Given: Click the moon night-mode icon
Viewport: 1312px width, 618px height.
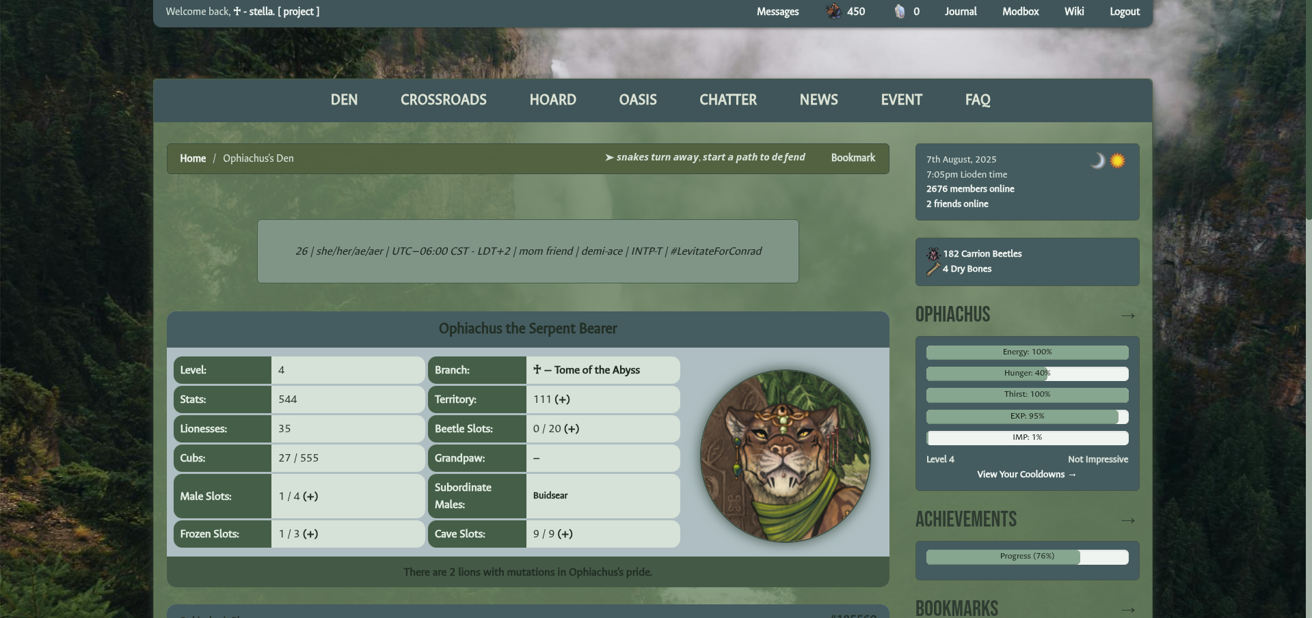Looking at the screenshot, I should tap(1097, 160).
